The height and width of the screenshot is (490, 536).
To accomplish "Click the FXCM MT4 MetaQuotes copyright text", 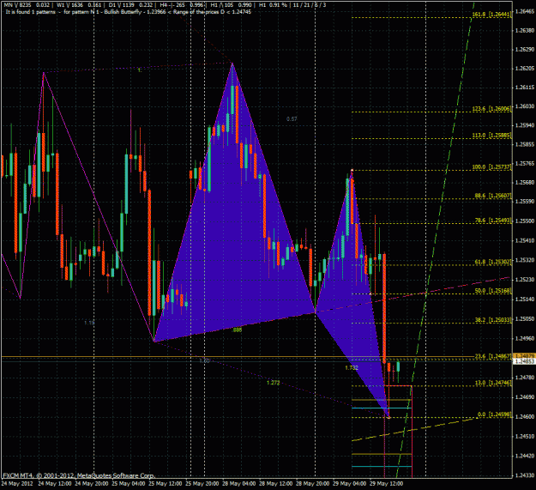I will [x=79, y=475].
